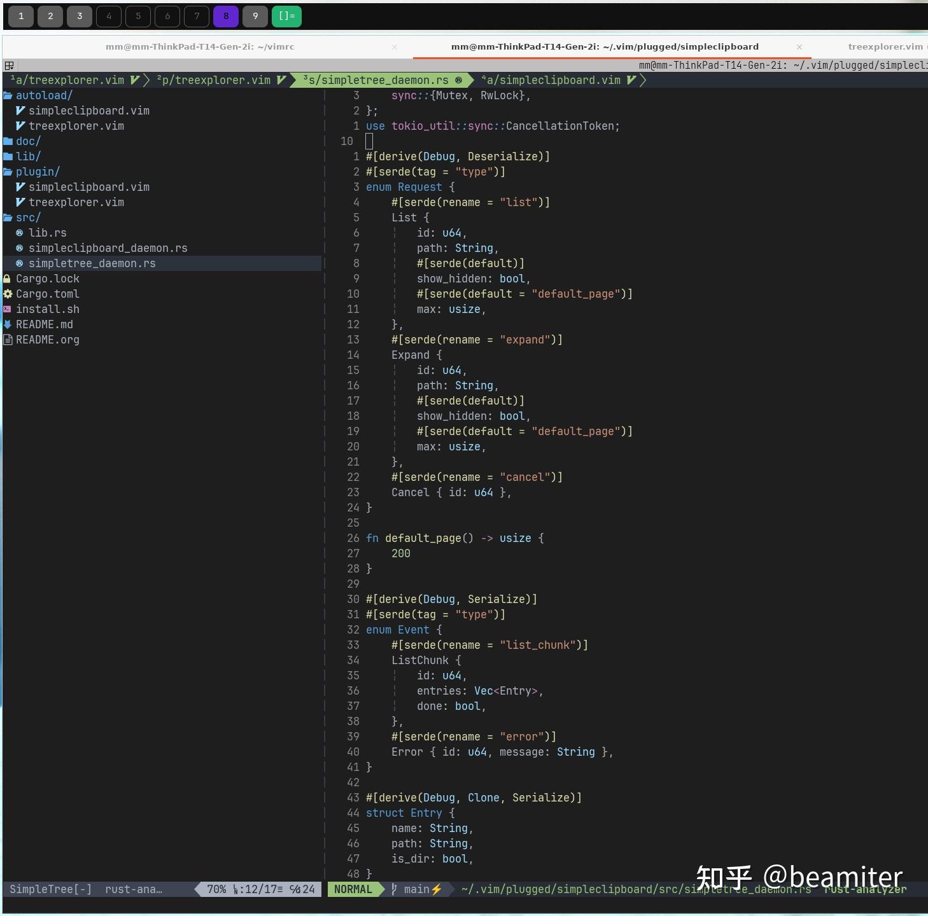Click the Rust icon beside simpletree_daemon.rs
The height and width of the screenshot is (916, 928).
[19, 263]
